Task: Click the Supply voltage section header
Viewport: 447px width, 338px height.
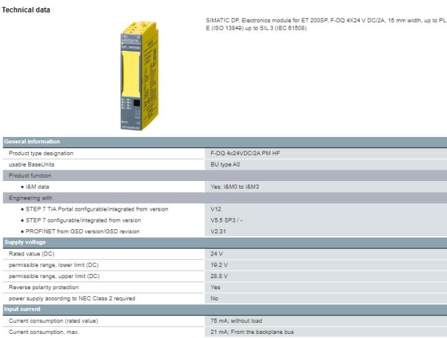Action: (x=26, y=243)
